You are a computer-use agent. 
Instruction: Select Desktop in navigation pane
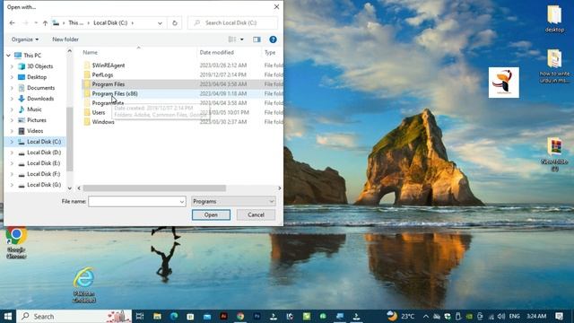(37, 77)
